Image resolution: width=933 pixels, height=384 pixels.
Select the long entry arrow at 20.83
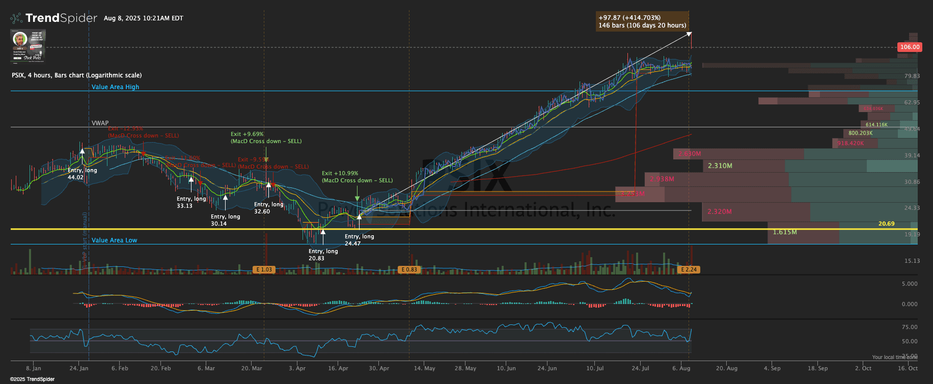pyautogui.click(x=323, y=233)
